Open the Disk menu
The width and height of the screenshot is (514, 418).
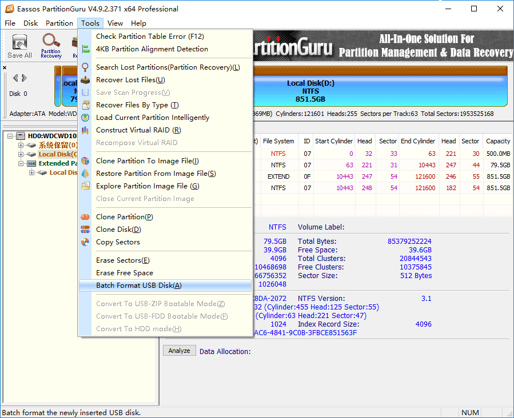click(x=30, y=23)
